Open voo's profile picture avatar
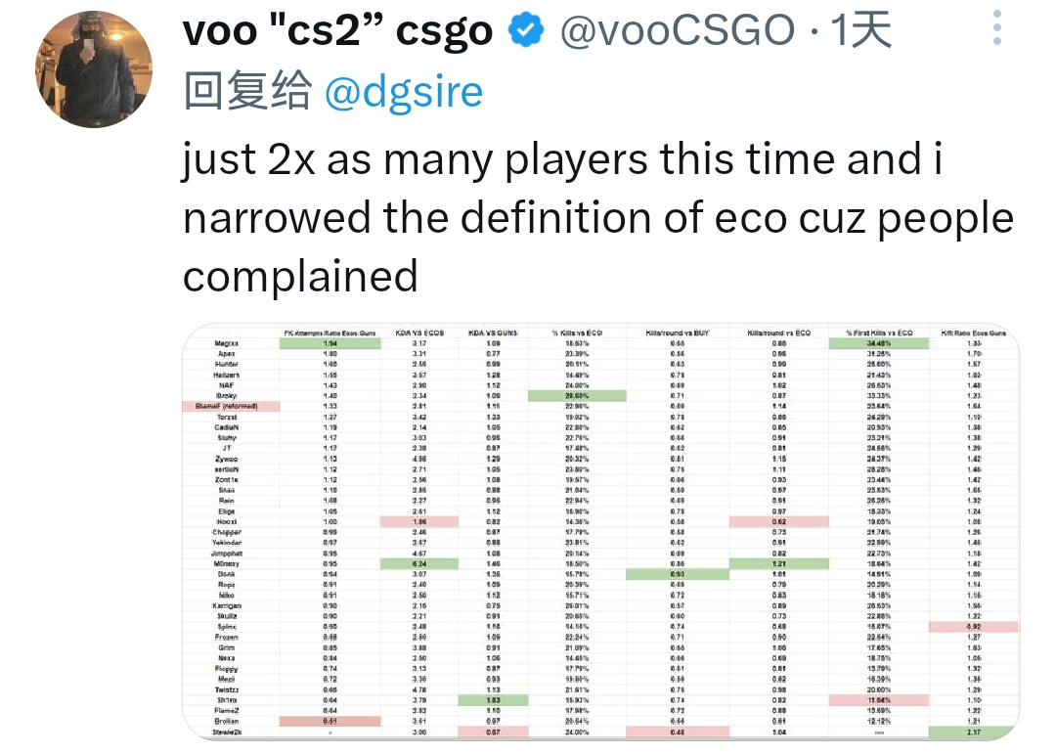 click(x=94, y=69)
